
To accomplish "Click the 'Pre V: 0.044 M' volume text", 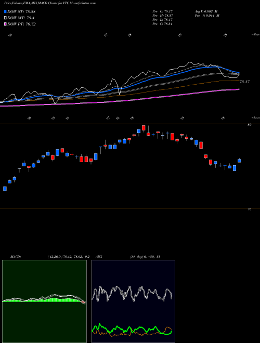I will coord(207,16).
